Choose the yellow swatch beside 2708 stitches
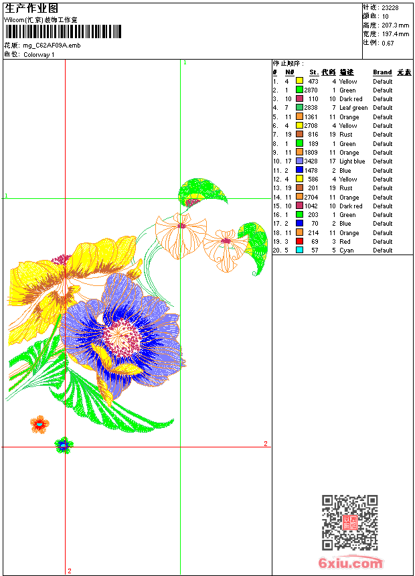This screenshot has width=415, height=576. (x=299, y=125)
